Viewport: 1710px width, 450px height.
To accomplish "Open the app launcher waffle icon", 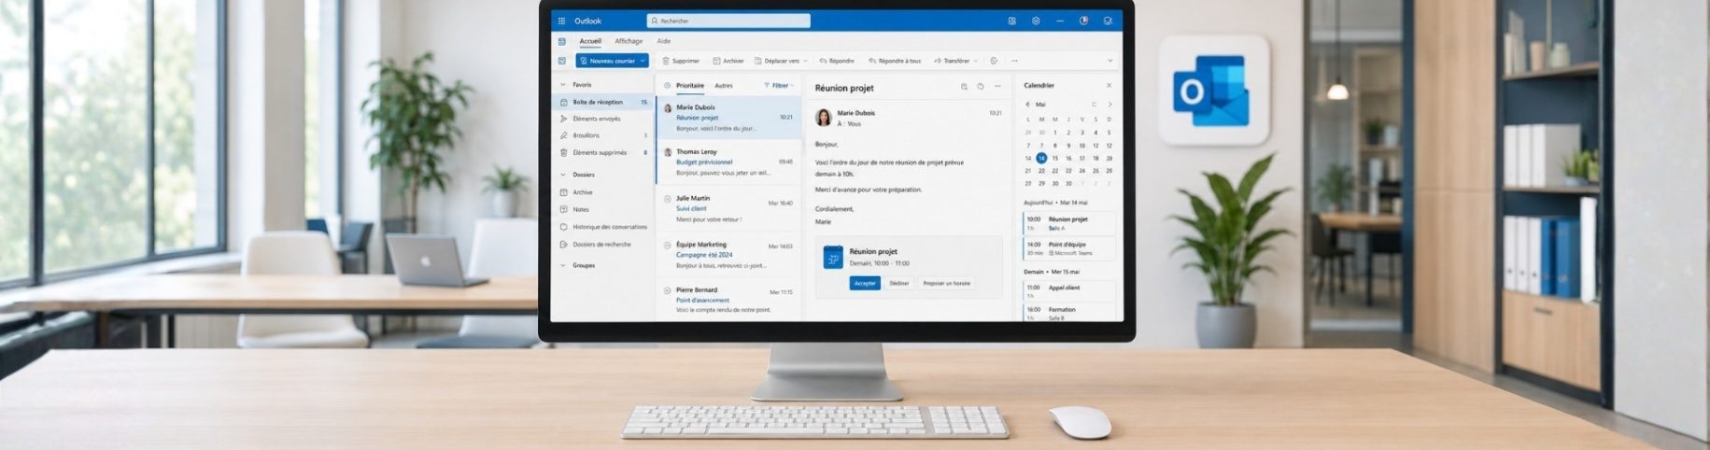I will click(x=561, y=21).
